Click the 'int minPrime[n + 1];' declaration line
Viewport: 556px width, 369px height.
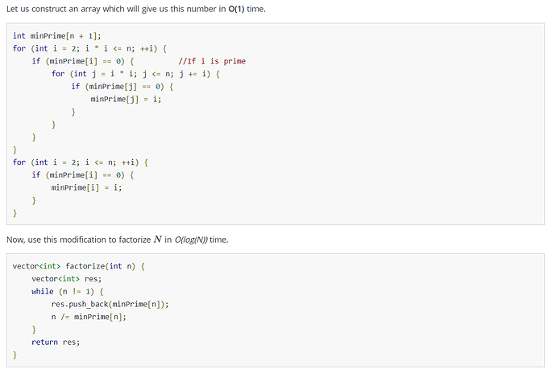coord(56,35)
